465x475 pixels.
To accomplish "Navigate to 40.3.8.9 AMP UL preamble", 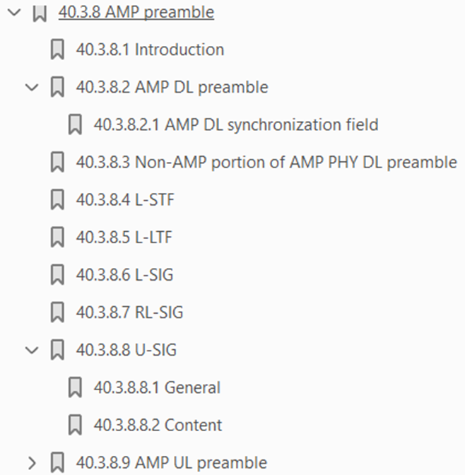I will 171,463.
